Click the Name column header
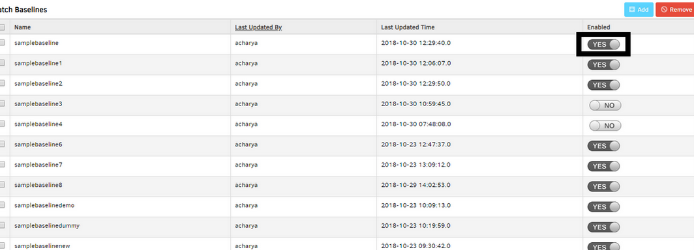694x250 pixels. [x=22, y=27]
